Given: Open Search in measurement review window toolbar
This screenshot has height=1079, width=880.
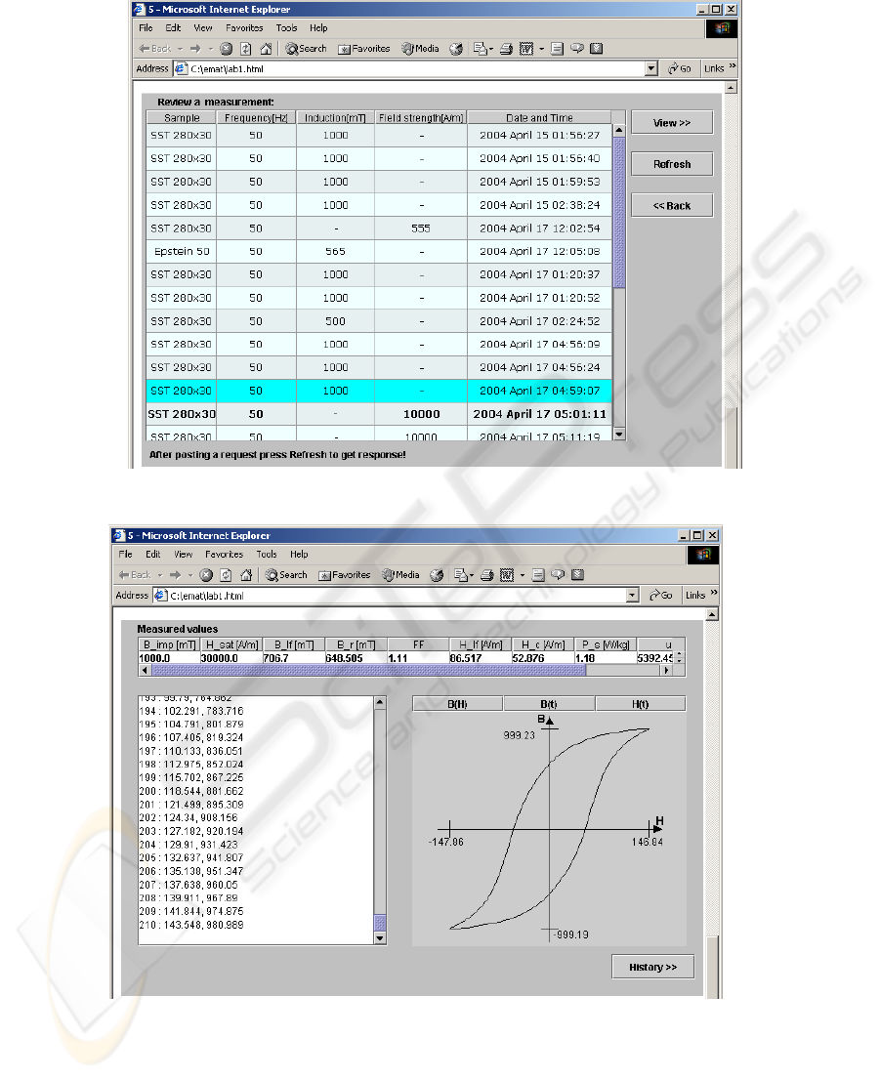Looking at the screenshot, I should (306, 49).
